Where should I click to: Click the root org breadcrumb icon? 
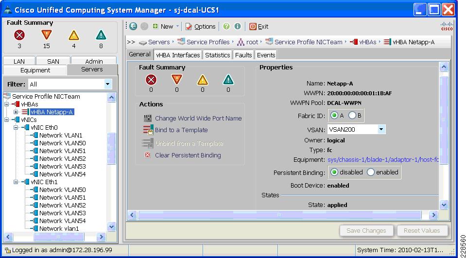pyautogui.click(x=241, y=42)
